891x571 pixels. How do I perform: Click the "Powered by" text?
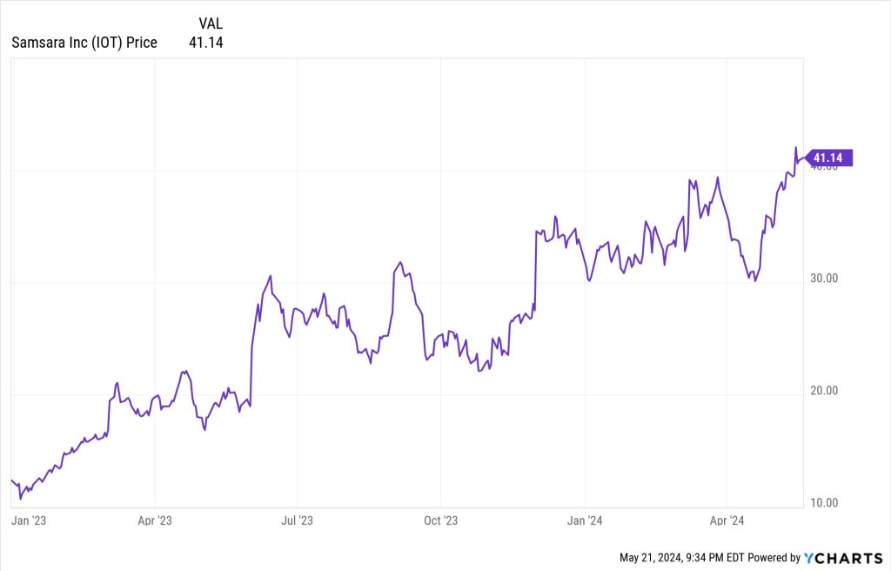coord(774,557)
